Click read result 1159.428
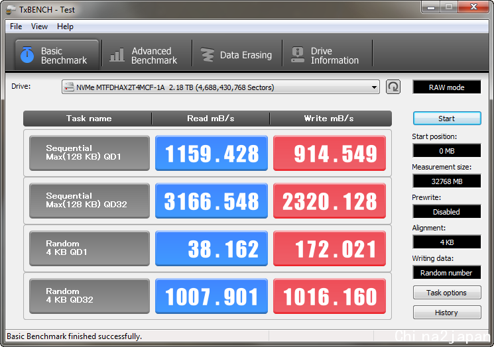The height and width of the screenshot is (347, 494). point(212,153)
